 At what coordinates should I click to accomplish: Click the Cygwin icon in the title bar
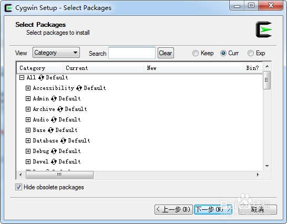(8, 8)
